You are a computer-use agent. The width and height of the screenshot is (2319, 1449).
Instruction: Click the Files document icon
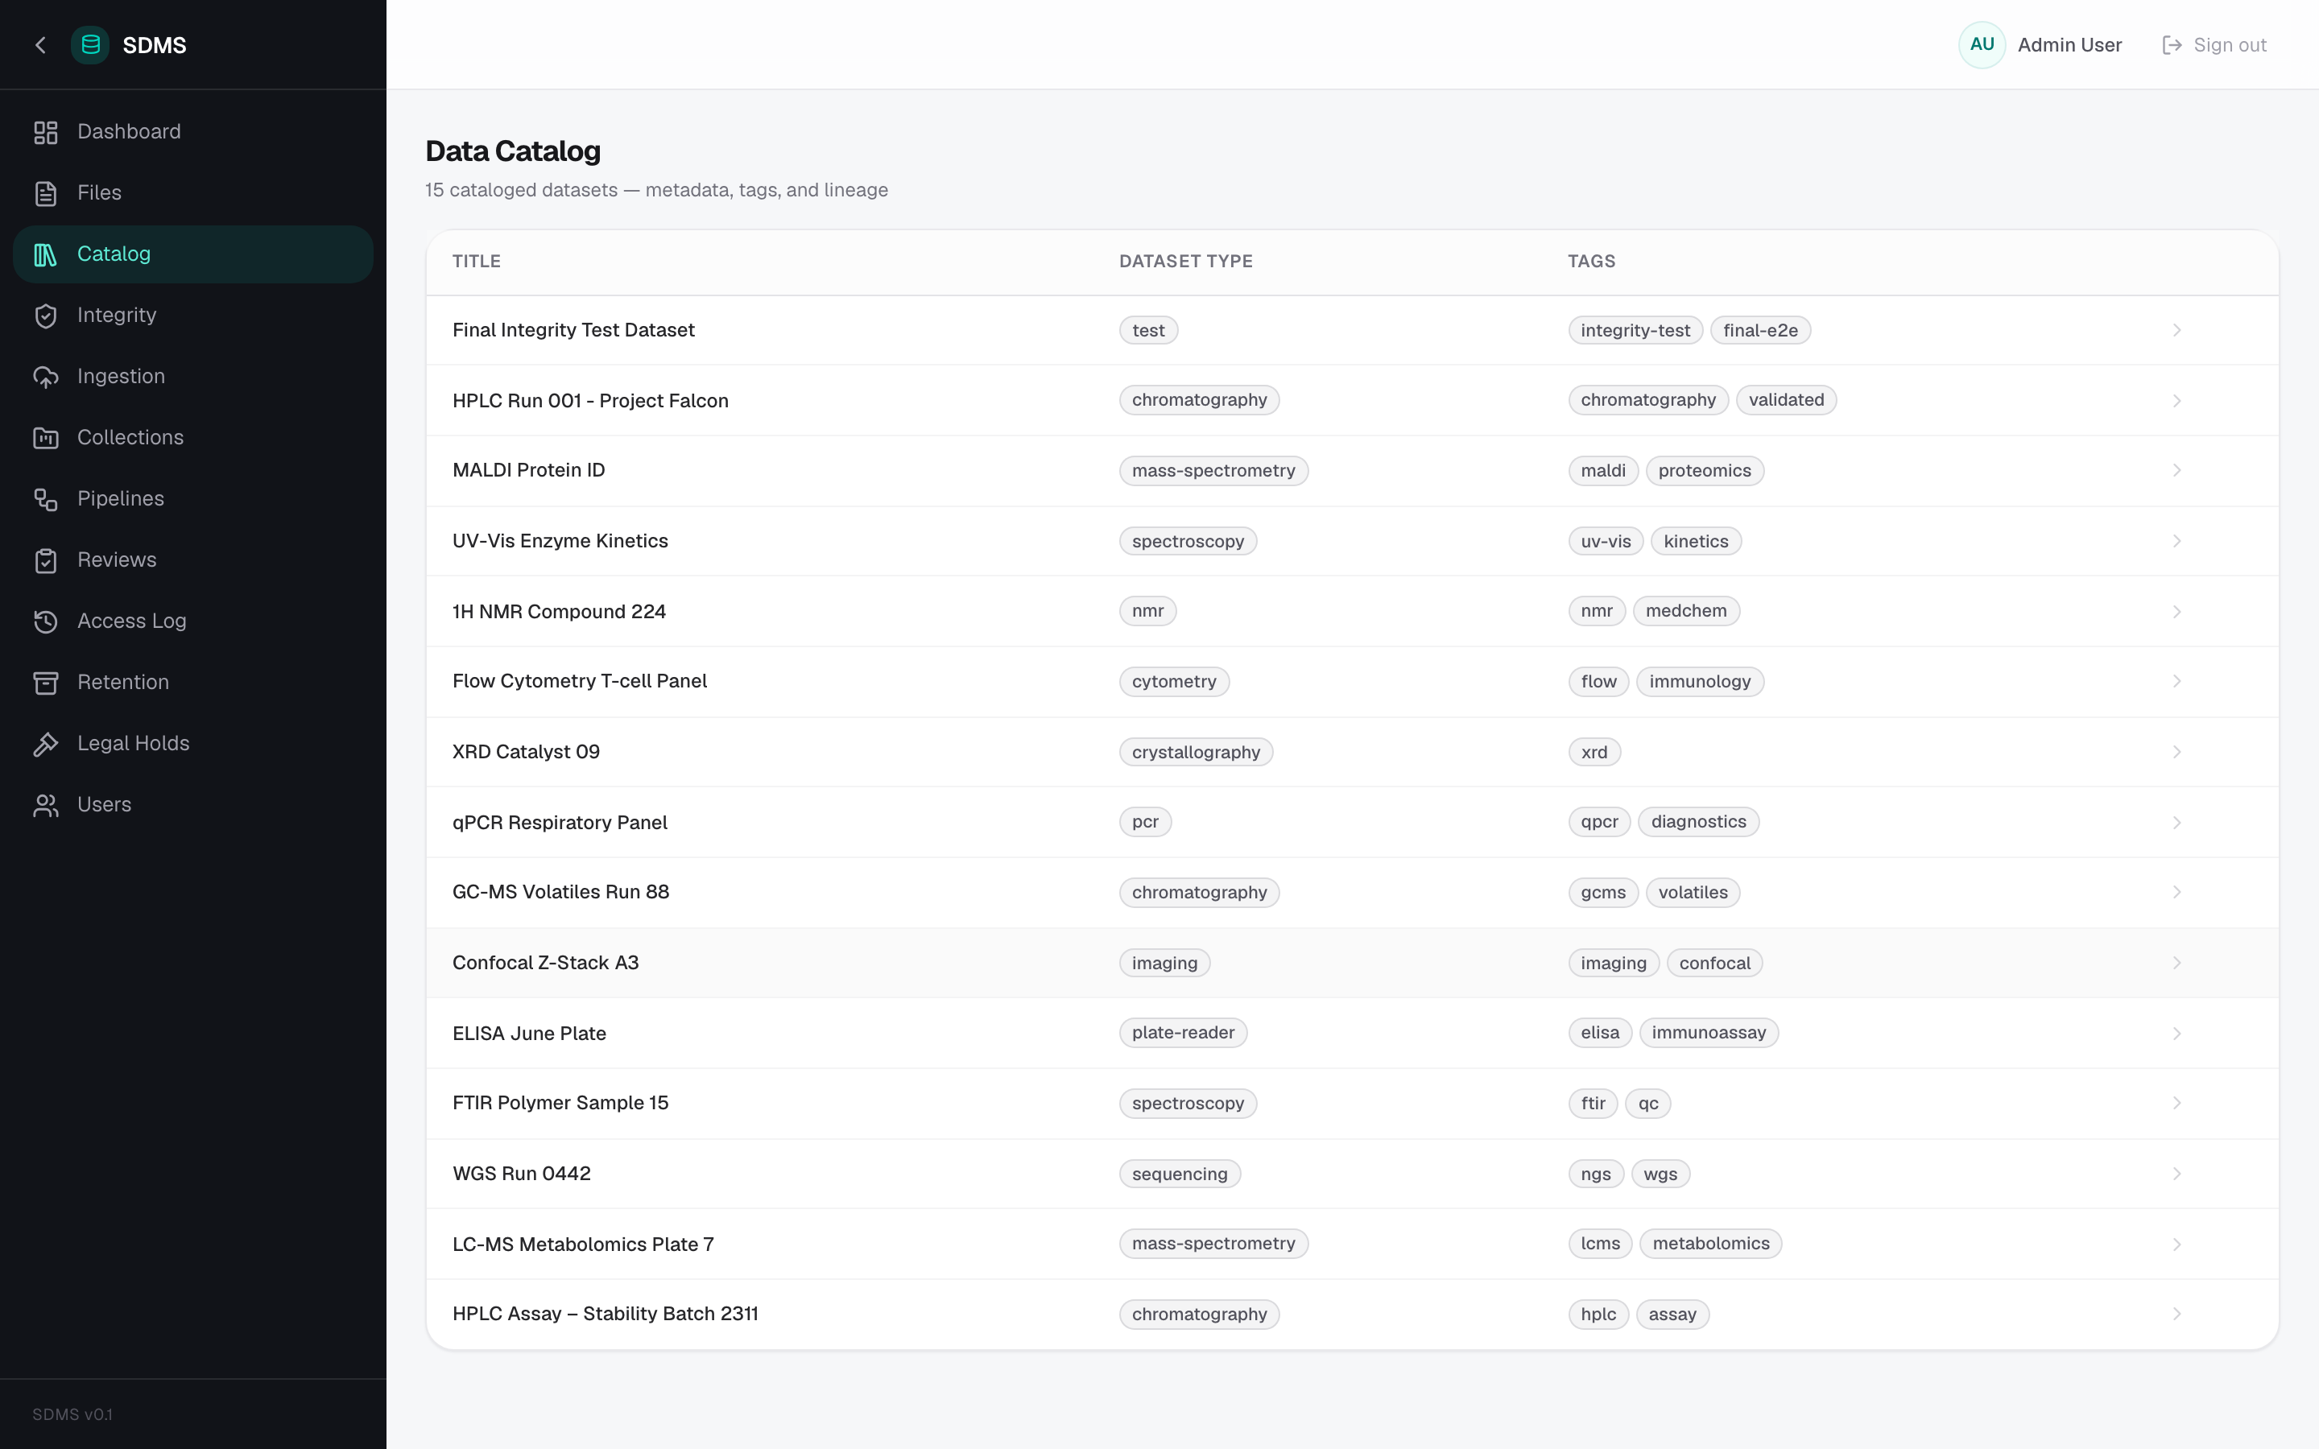point(46,193)
